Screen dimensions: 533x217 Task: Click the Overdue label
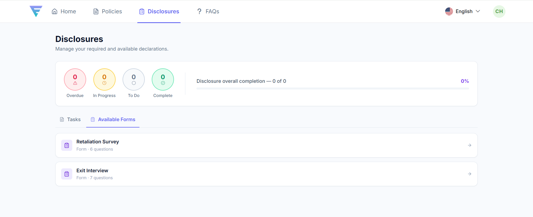pyautogui.click(x=75, y=96)
